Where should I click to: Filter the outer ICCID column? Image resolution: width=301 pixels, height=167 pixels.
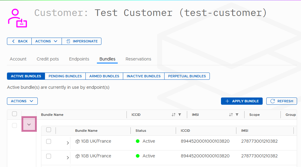pos(180,115)
